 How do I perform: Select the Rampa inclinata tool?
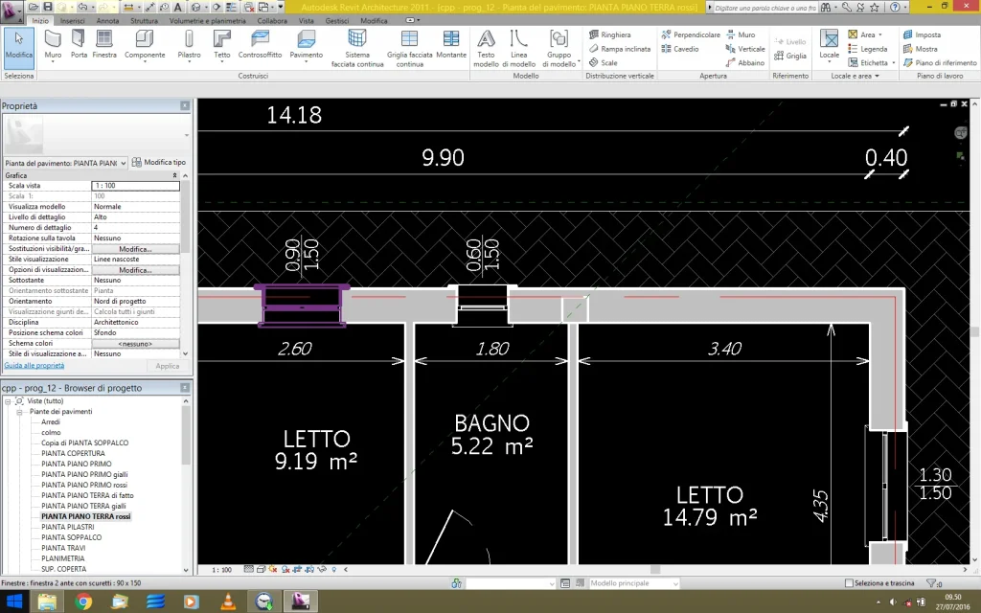620,49
